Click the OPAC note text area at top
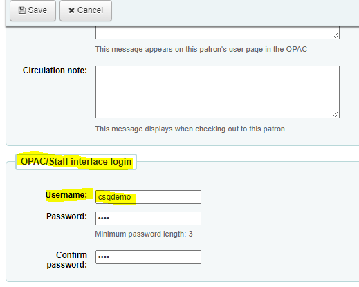359x287 pixels. pos(217,33)
